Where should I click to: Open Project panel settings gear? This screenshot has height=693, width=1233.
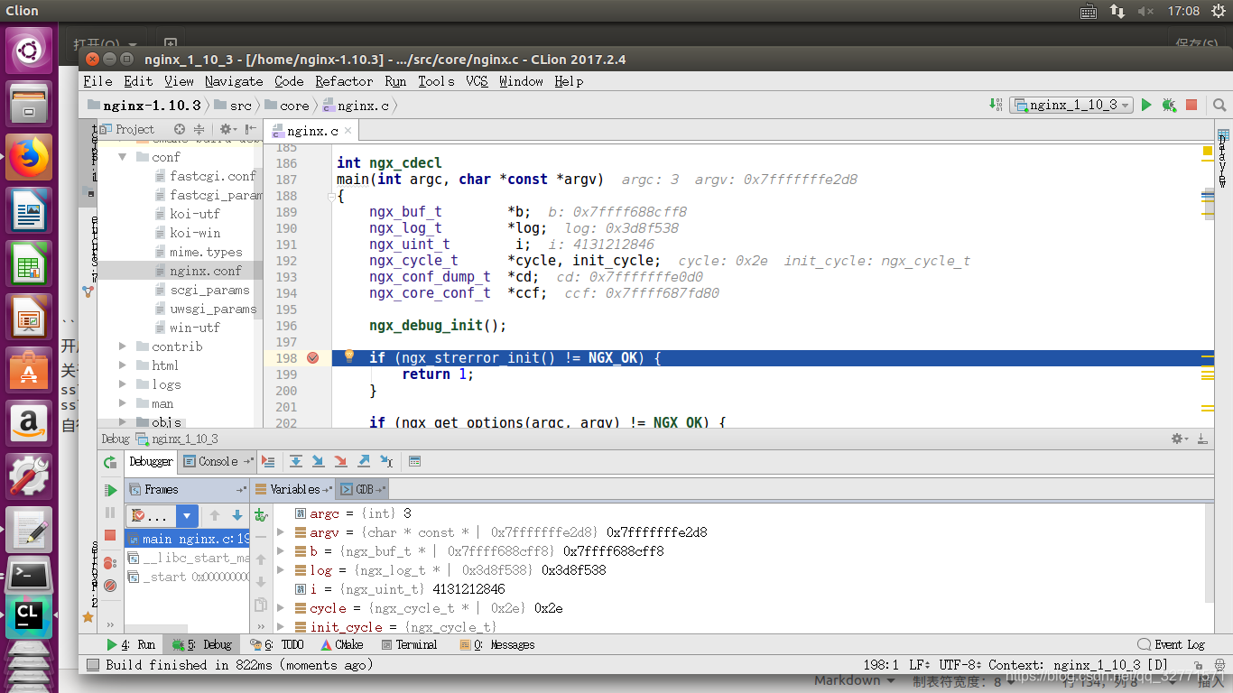click(x=227, y=129)
